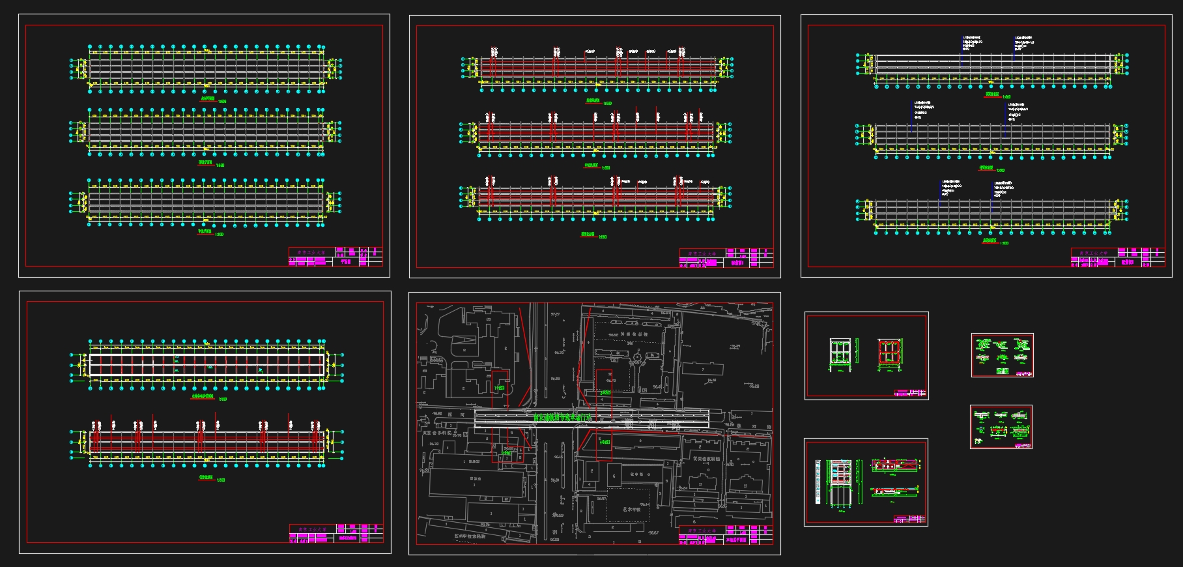This screenshot has width=1183, height=567.
Task: Click the white station outline on the site plan
Action: pyautogui.click(x=591, y=418)
